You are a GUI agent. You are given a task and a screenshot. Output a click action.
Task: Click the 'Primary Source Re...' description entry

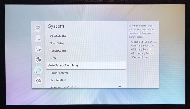click(x=144, y=46)
